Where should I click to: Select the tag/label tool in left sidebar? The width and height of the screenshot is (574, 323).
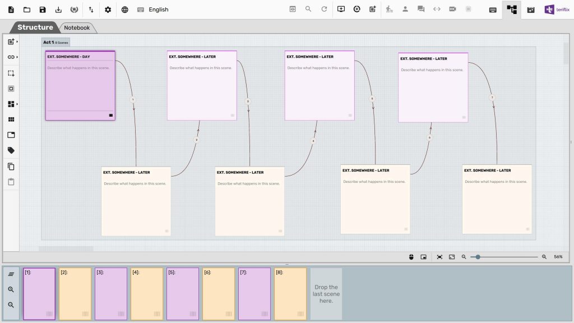pos(10,150)
